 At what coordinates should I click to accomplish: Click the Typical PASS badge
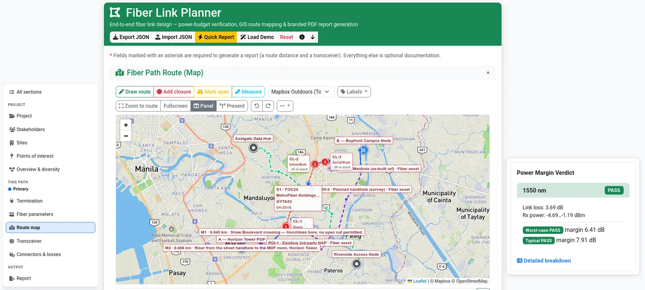[x=539, y=240]
